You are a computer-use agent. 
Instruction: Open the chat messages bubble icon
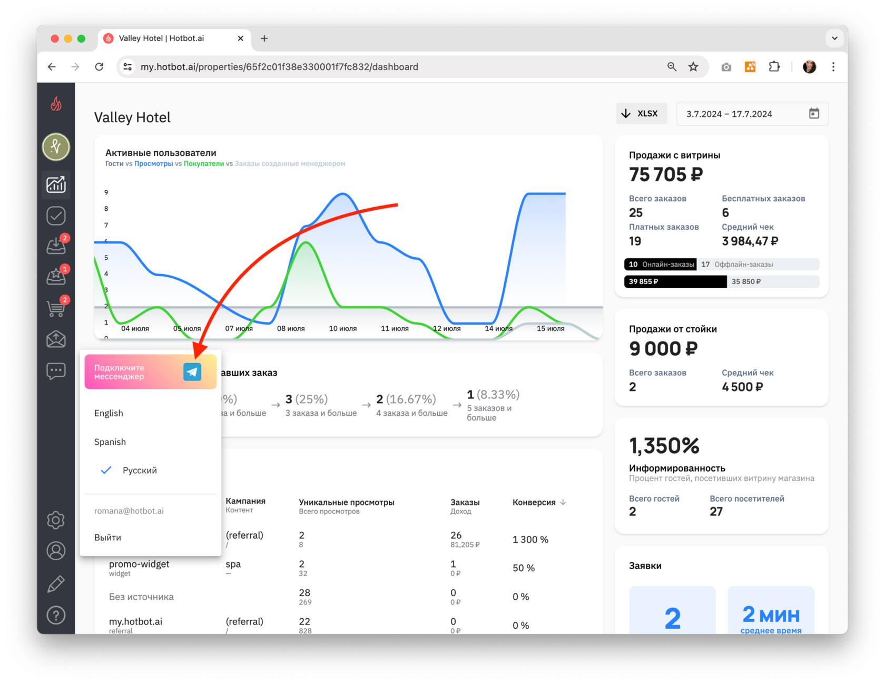pos(56,371)
